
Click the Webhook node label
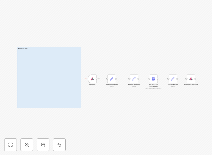coord(92,84)
